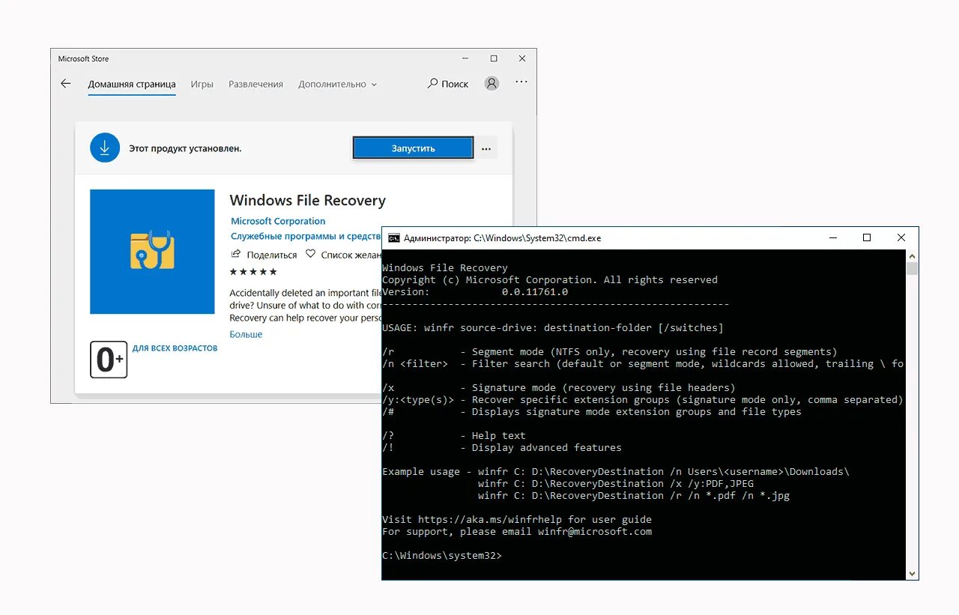Maximize the cmd.exe window
The height and width of the screenshot is (615, 959).
tap(867, 237)
